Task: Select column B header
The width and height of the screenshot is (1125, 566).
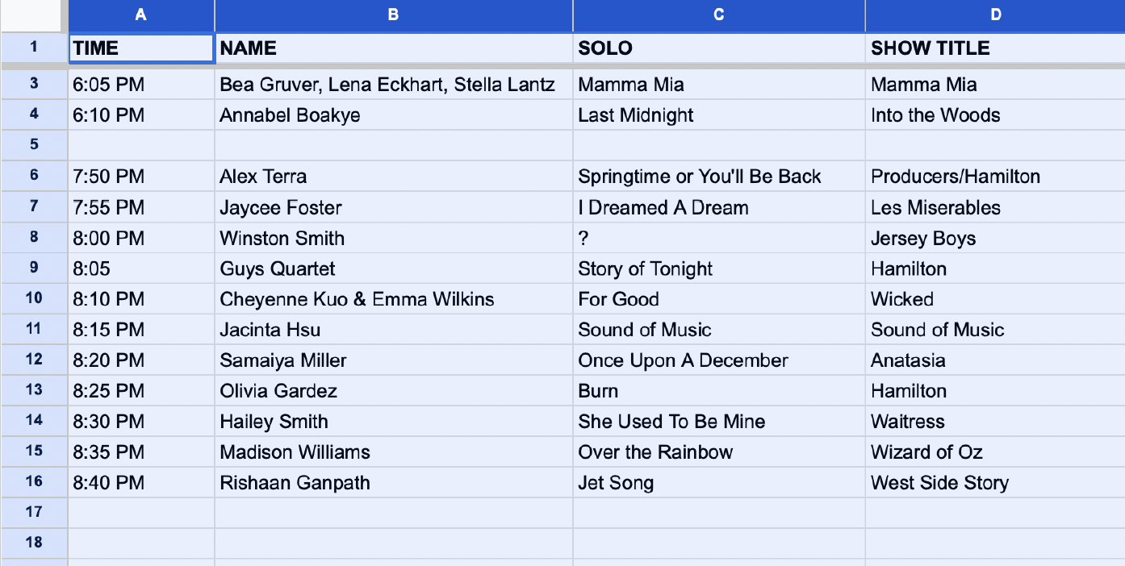Action: tap(393, 15)
